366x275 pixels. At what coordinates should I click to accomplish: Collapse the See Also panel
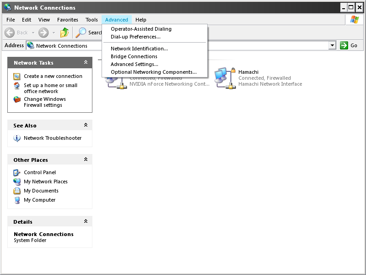pos(86,125)
